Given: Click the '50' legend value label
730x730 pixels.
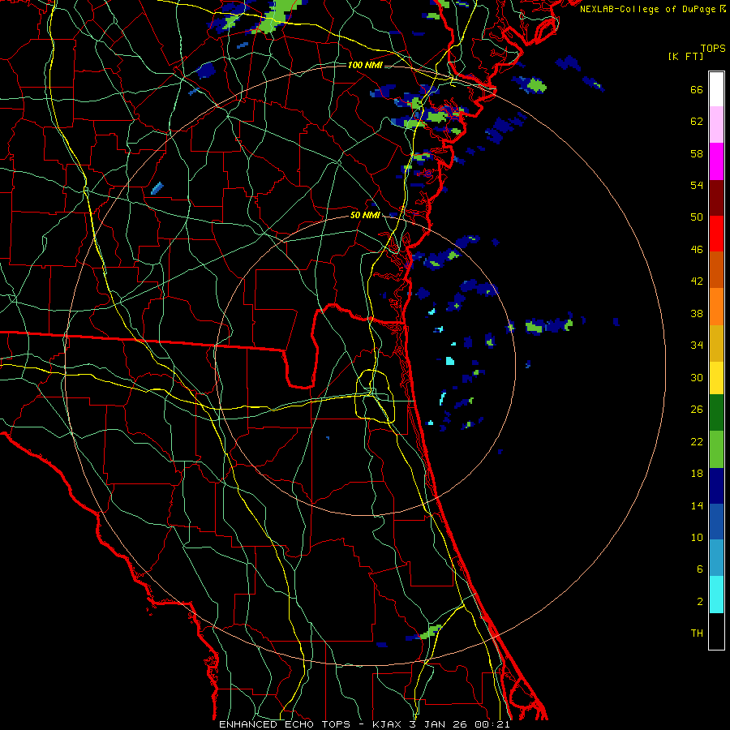Looking at the screenshot, I should pos(697,217).
